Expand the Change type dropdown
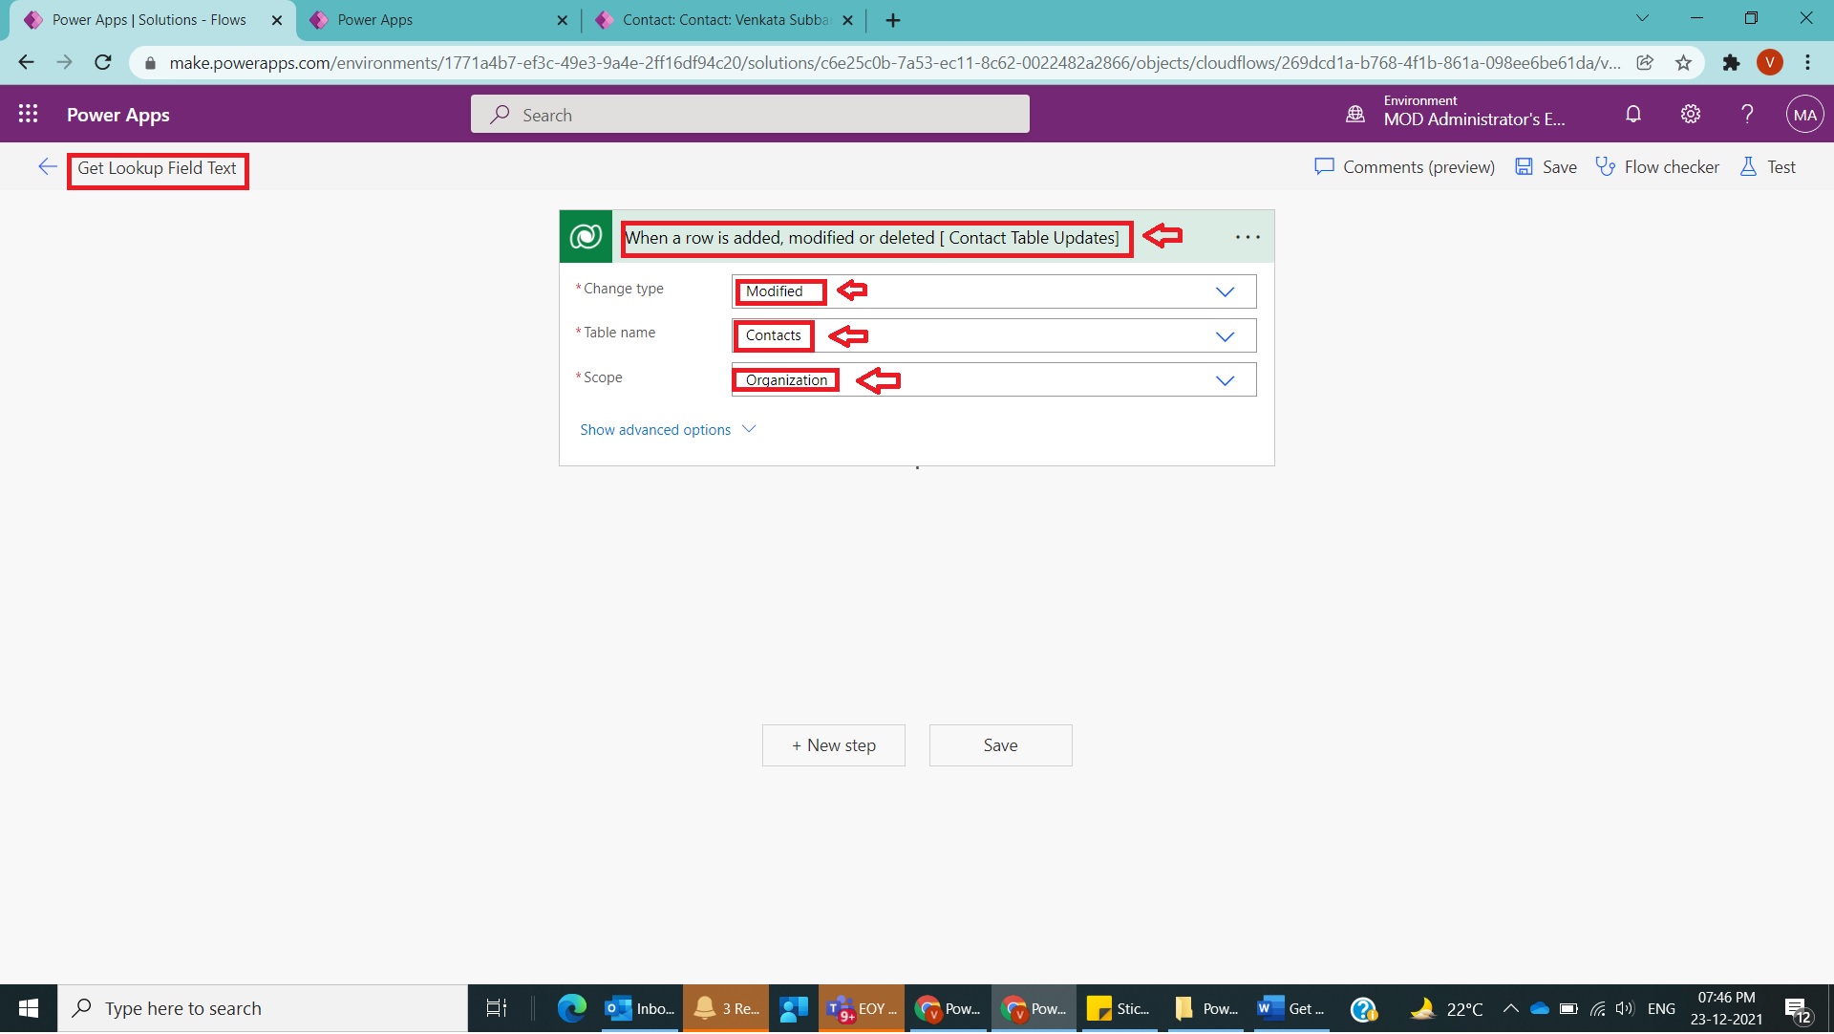The width and height of the screenshot is (1834, 1034). pos(1226,291)
